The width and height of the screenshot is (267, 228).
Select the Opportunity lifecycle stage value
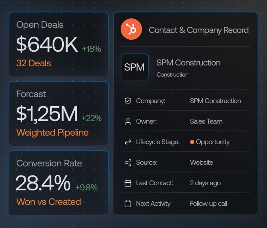[213, 142]
